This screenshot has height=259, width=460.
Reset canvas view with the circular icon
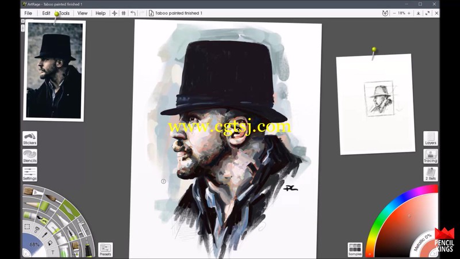(385, 13)
